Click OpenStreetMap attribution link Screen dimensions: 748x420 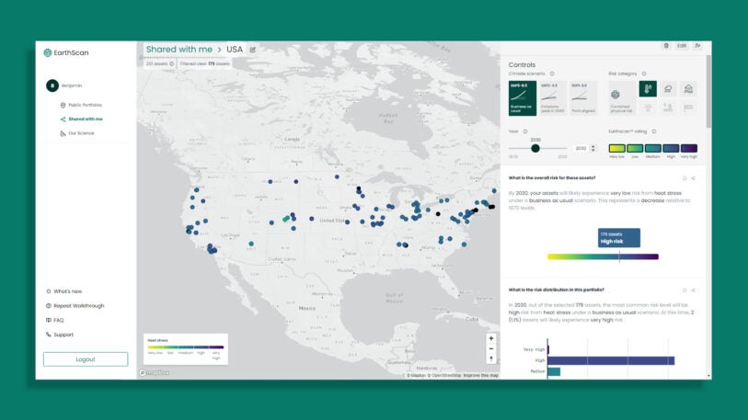point(444,376)
